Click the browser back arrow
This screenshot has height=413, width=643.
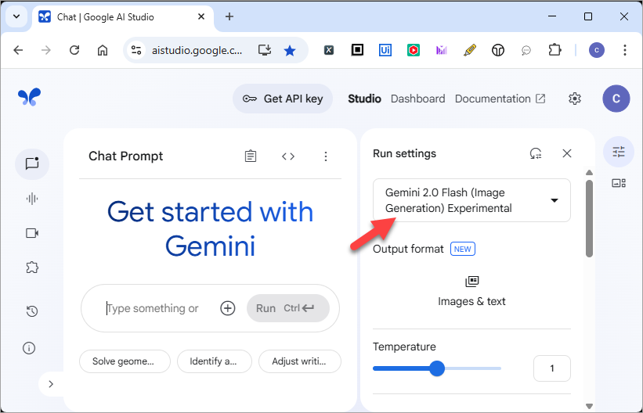(x=18, y=50)
